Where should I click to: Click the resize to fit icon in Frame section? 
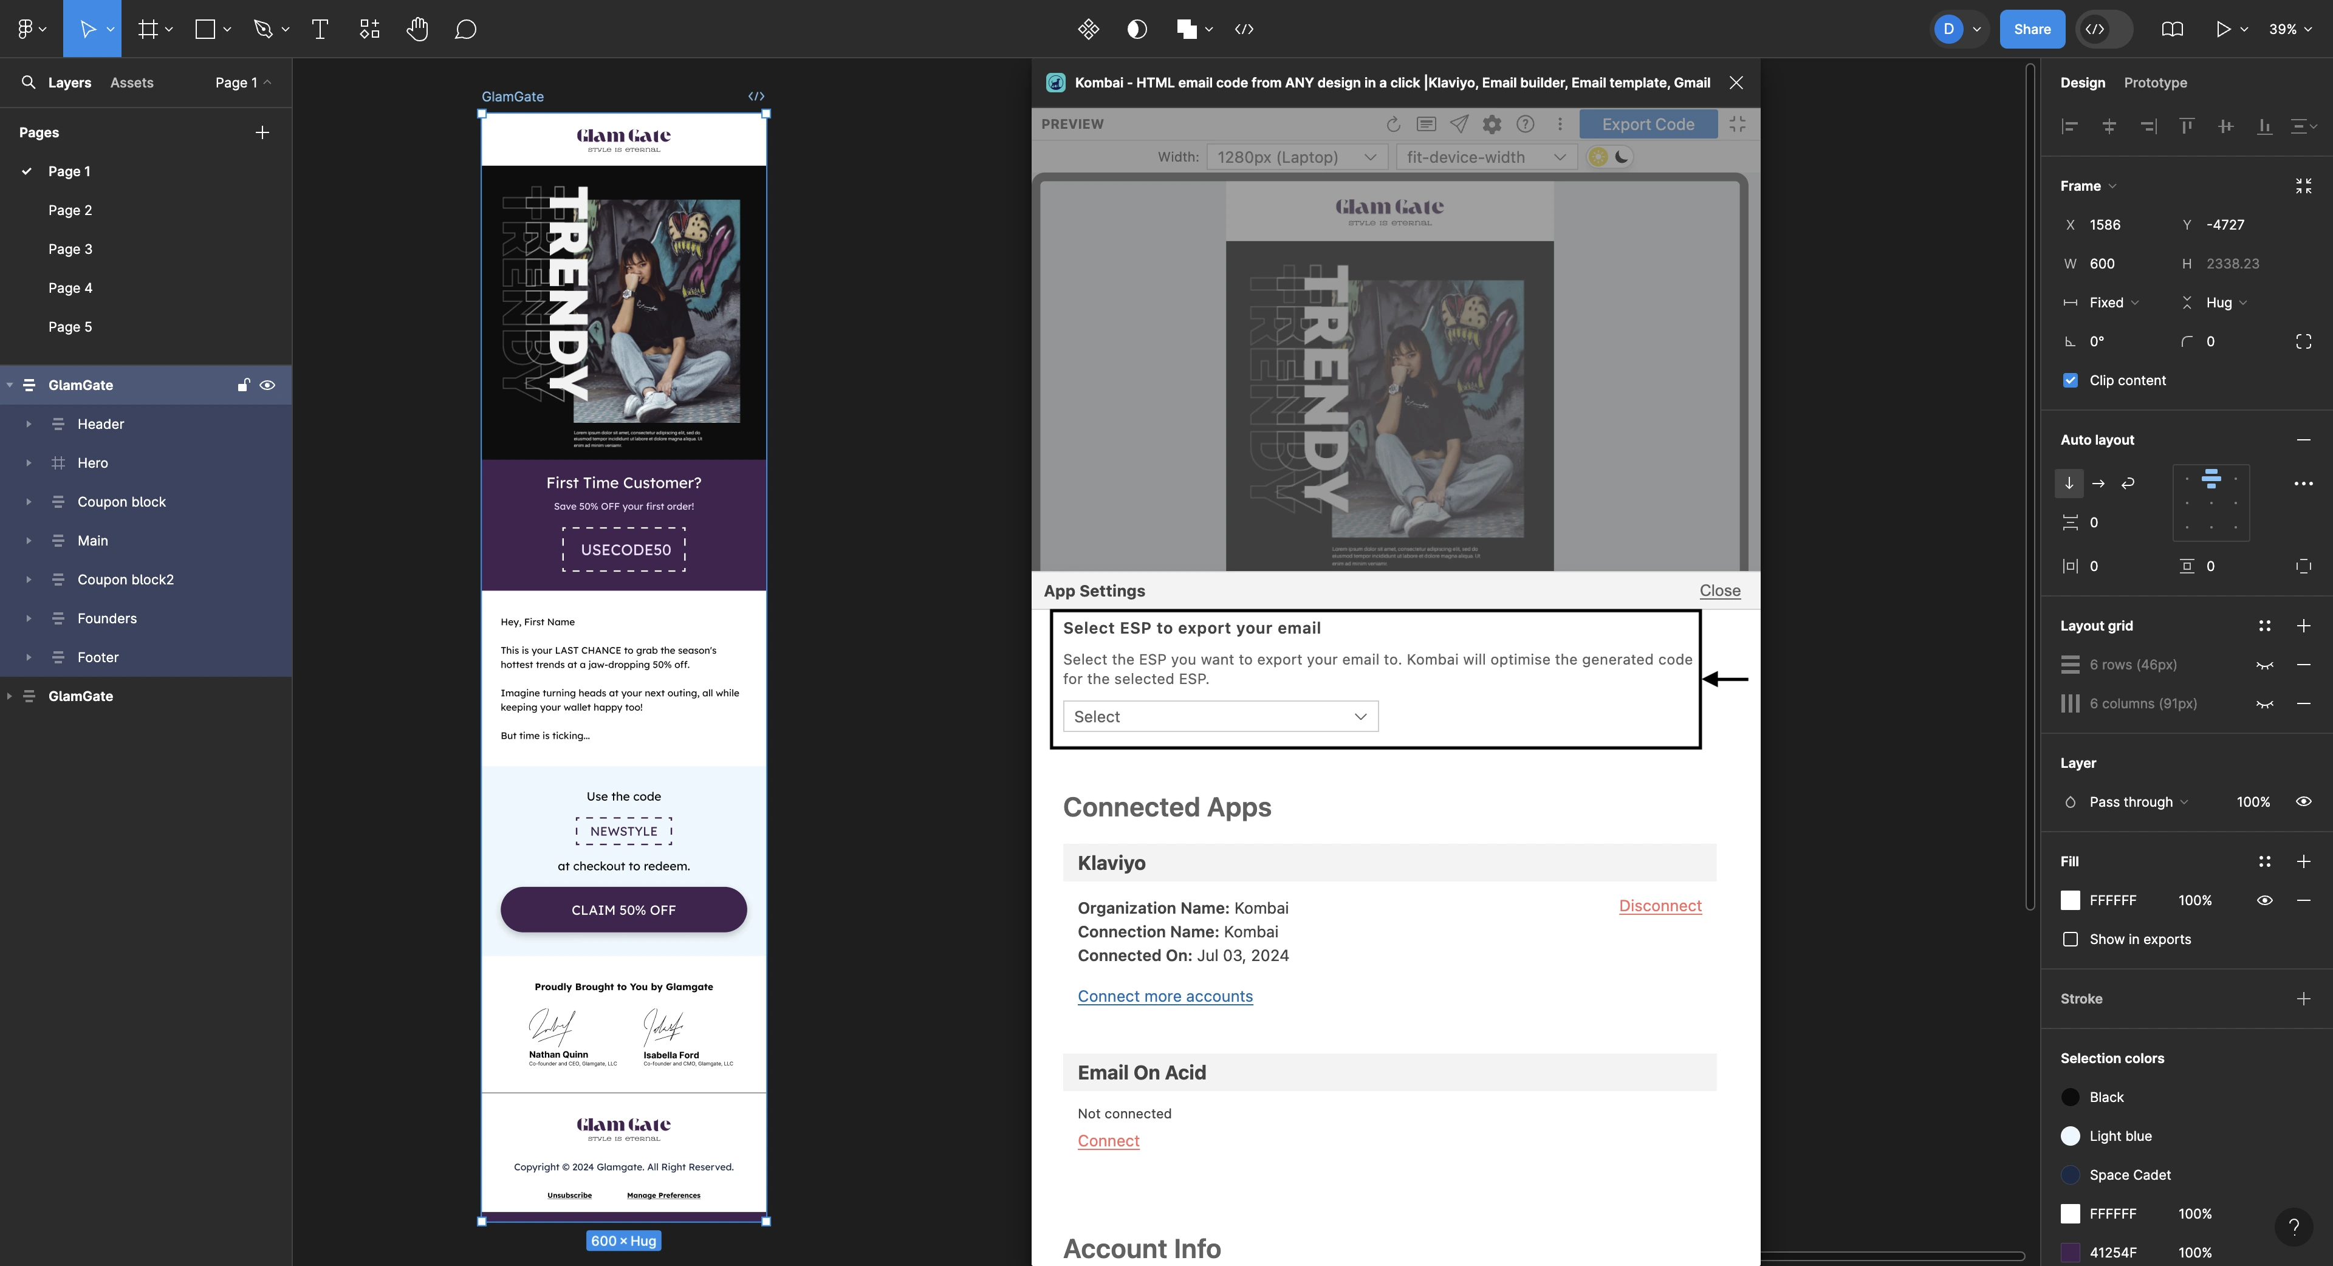2304,186
